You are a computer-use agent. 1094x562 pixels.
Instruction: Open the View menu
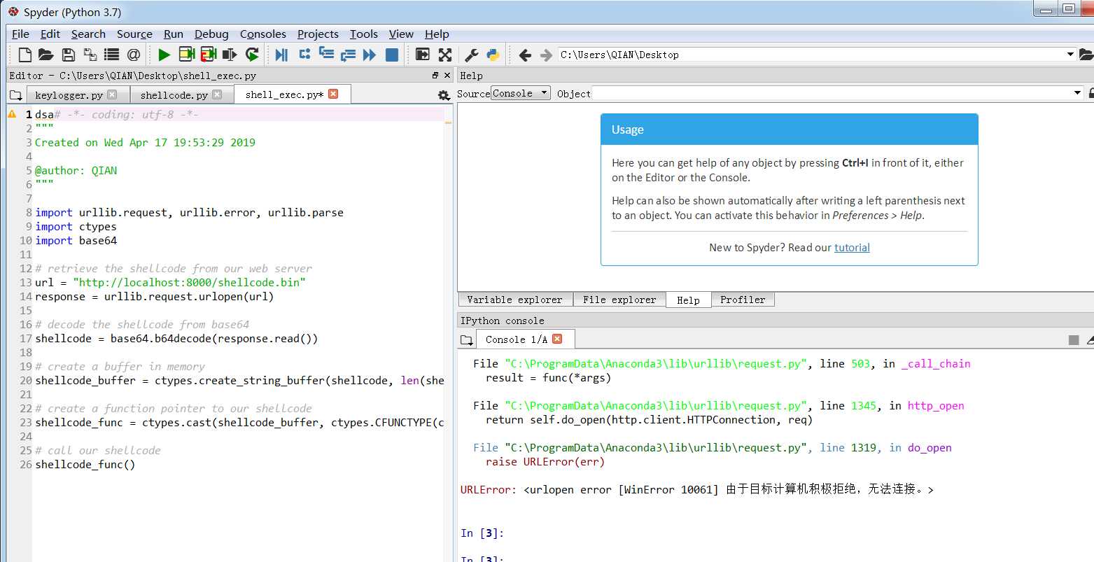(401, 34)
